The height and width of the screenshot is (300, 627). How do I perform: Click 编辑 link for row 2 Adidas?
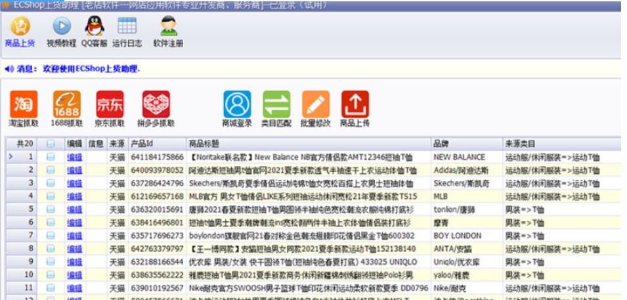tap(74, 171)
